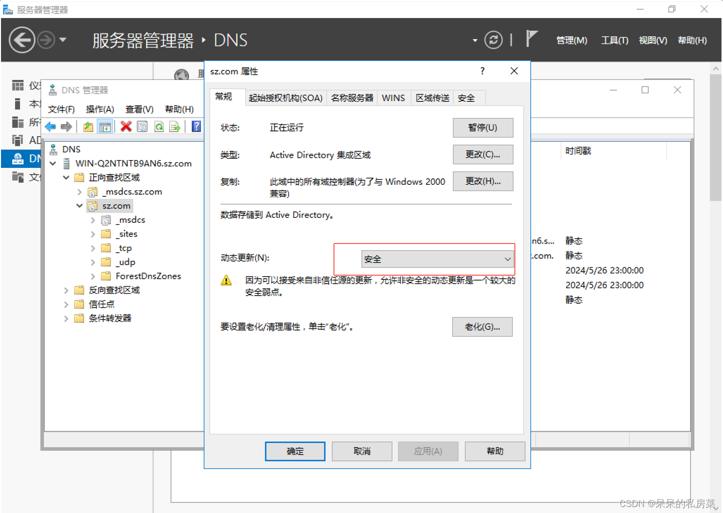Click the Local Server icon in the Server Manager sidebar
The height and width of the screenshot is (513, 723).
coord(18,104)
